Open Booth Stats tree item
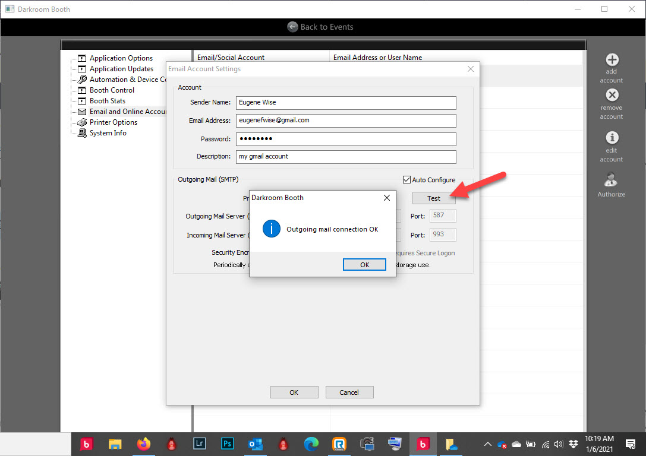The width and height of the screenshot is (646, 456). (x=108, y=101)
